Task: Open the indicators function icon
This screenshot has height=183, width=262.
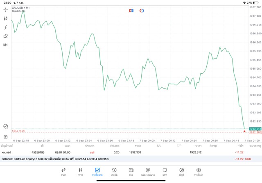Action: click(6, 27)
